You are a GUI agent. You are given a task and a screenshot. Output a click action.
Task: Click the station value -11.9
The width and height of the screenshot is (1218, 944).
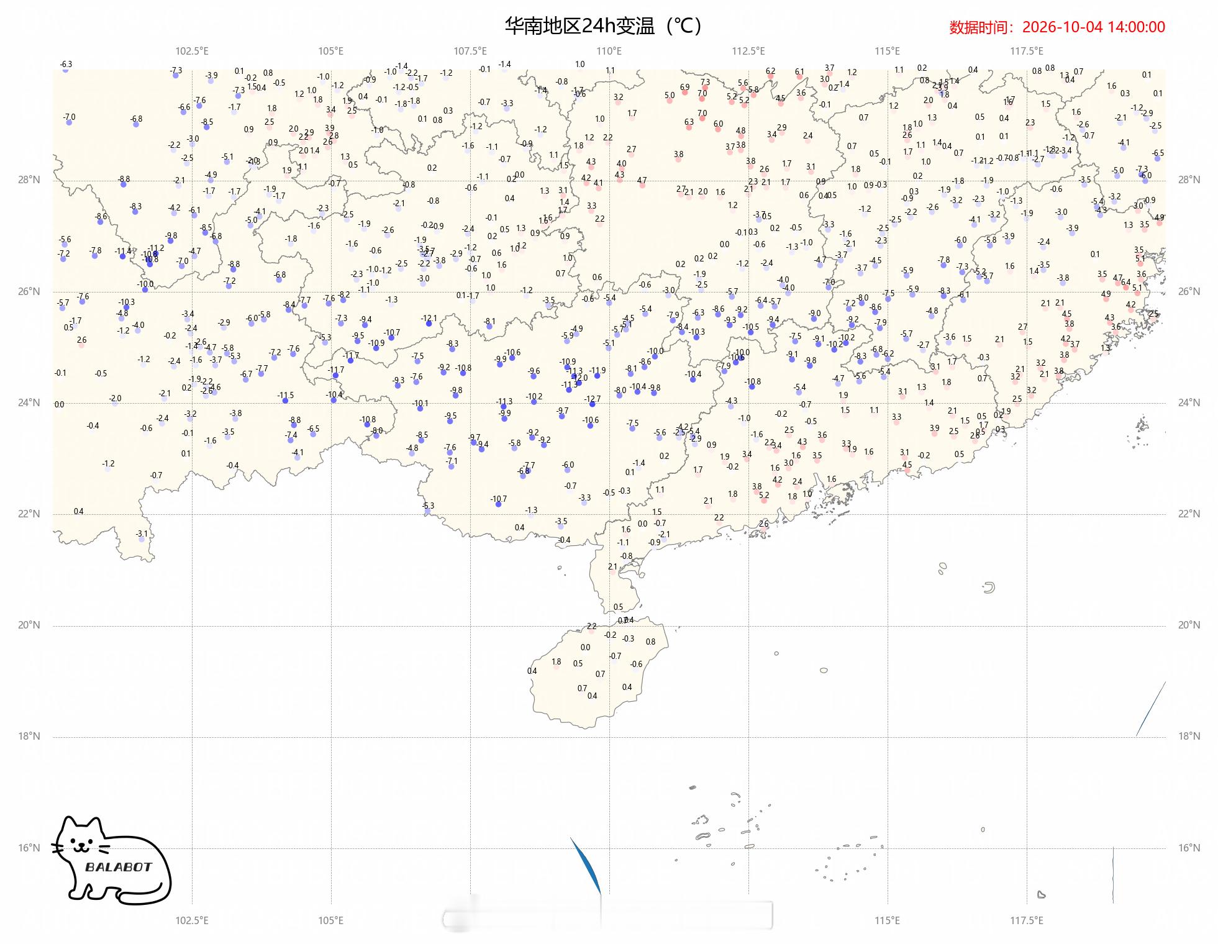(598, 371)
